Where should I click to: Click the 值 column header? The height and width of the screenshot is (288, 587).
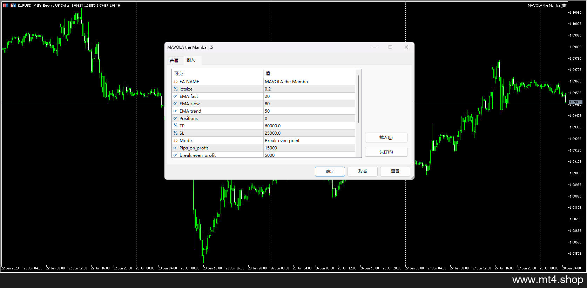[x=309, y=74]
